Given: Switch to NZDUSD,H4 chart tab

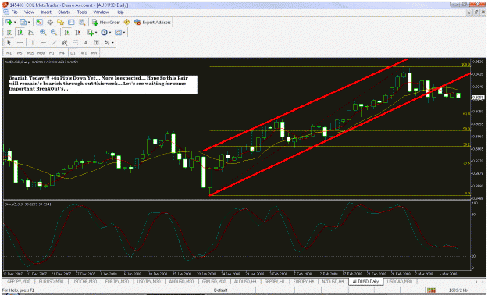Looking at the screenshot, I should coord(333,281).
